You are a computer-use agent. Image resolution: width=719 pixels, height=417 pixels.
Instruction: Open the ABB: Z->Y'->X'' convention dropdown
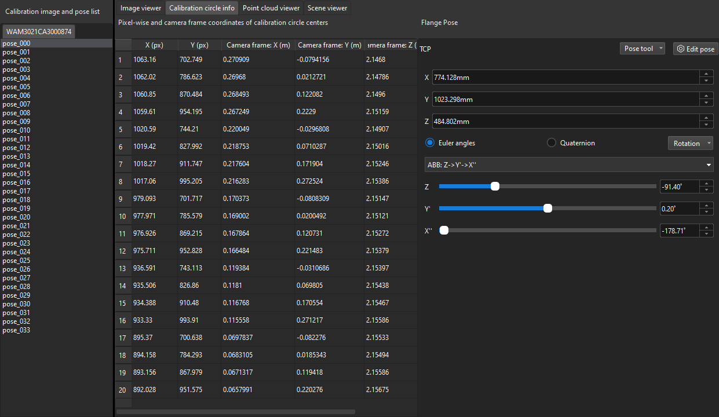pos(568,164)
